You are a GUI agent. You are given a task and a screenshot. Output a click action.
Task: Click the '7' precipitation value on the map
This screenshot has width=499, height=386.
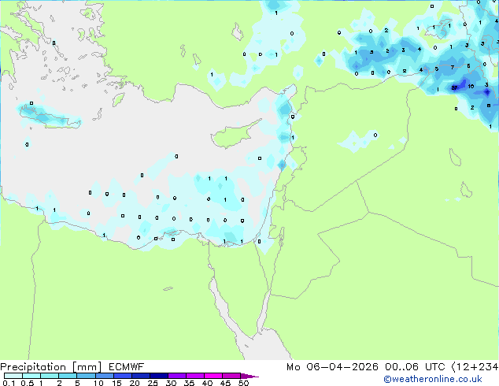(453, 67)
